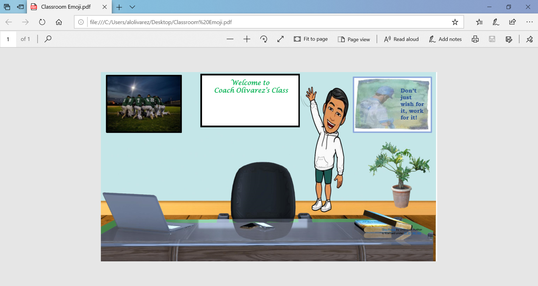538x286 pixels.
Task: Start Read aloud
Action: 401,39
